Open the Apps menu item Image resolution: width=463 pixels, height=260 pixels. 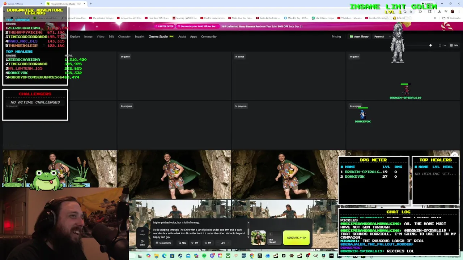point(194,36)
